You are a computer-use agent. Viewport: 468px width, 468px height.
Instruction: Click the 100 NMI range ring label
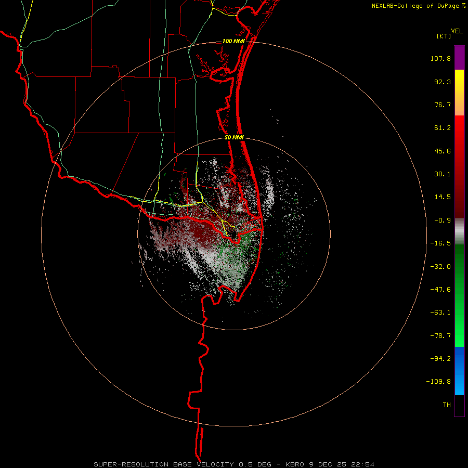pos(233,41)
